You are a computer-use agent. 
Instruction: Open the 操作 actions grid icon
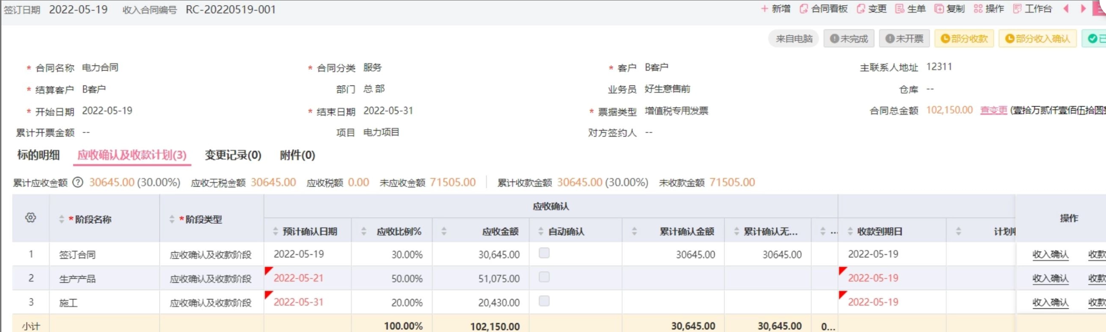(978, 9)
